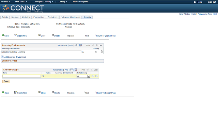This screenshot has width=218, height=122.
Task: Remove the learner group row with minus icon
Action: coord(97,76)
